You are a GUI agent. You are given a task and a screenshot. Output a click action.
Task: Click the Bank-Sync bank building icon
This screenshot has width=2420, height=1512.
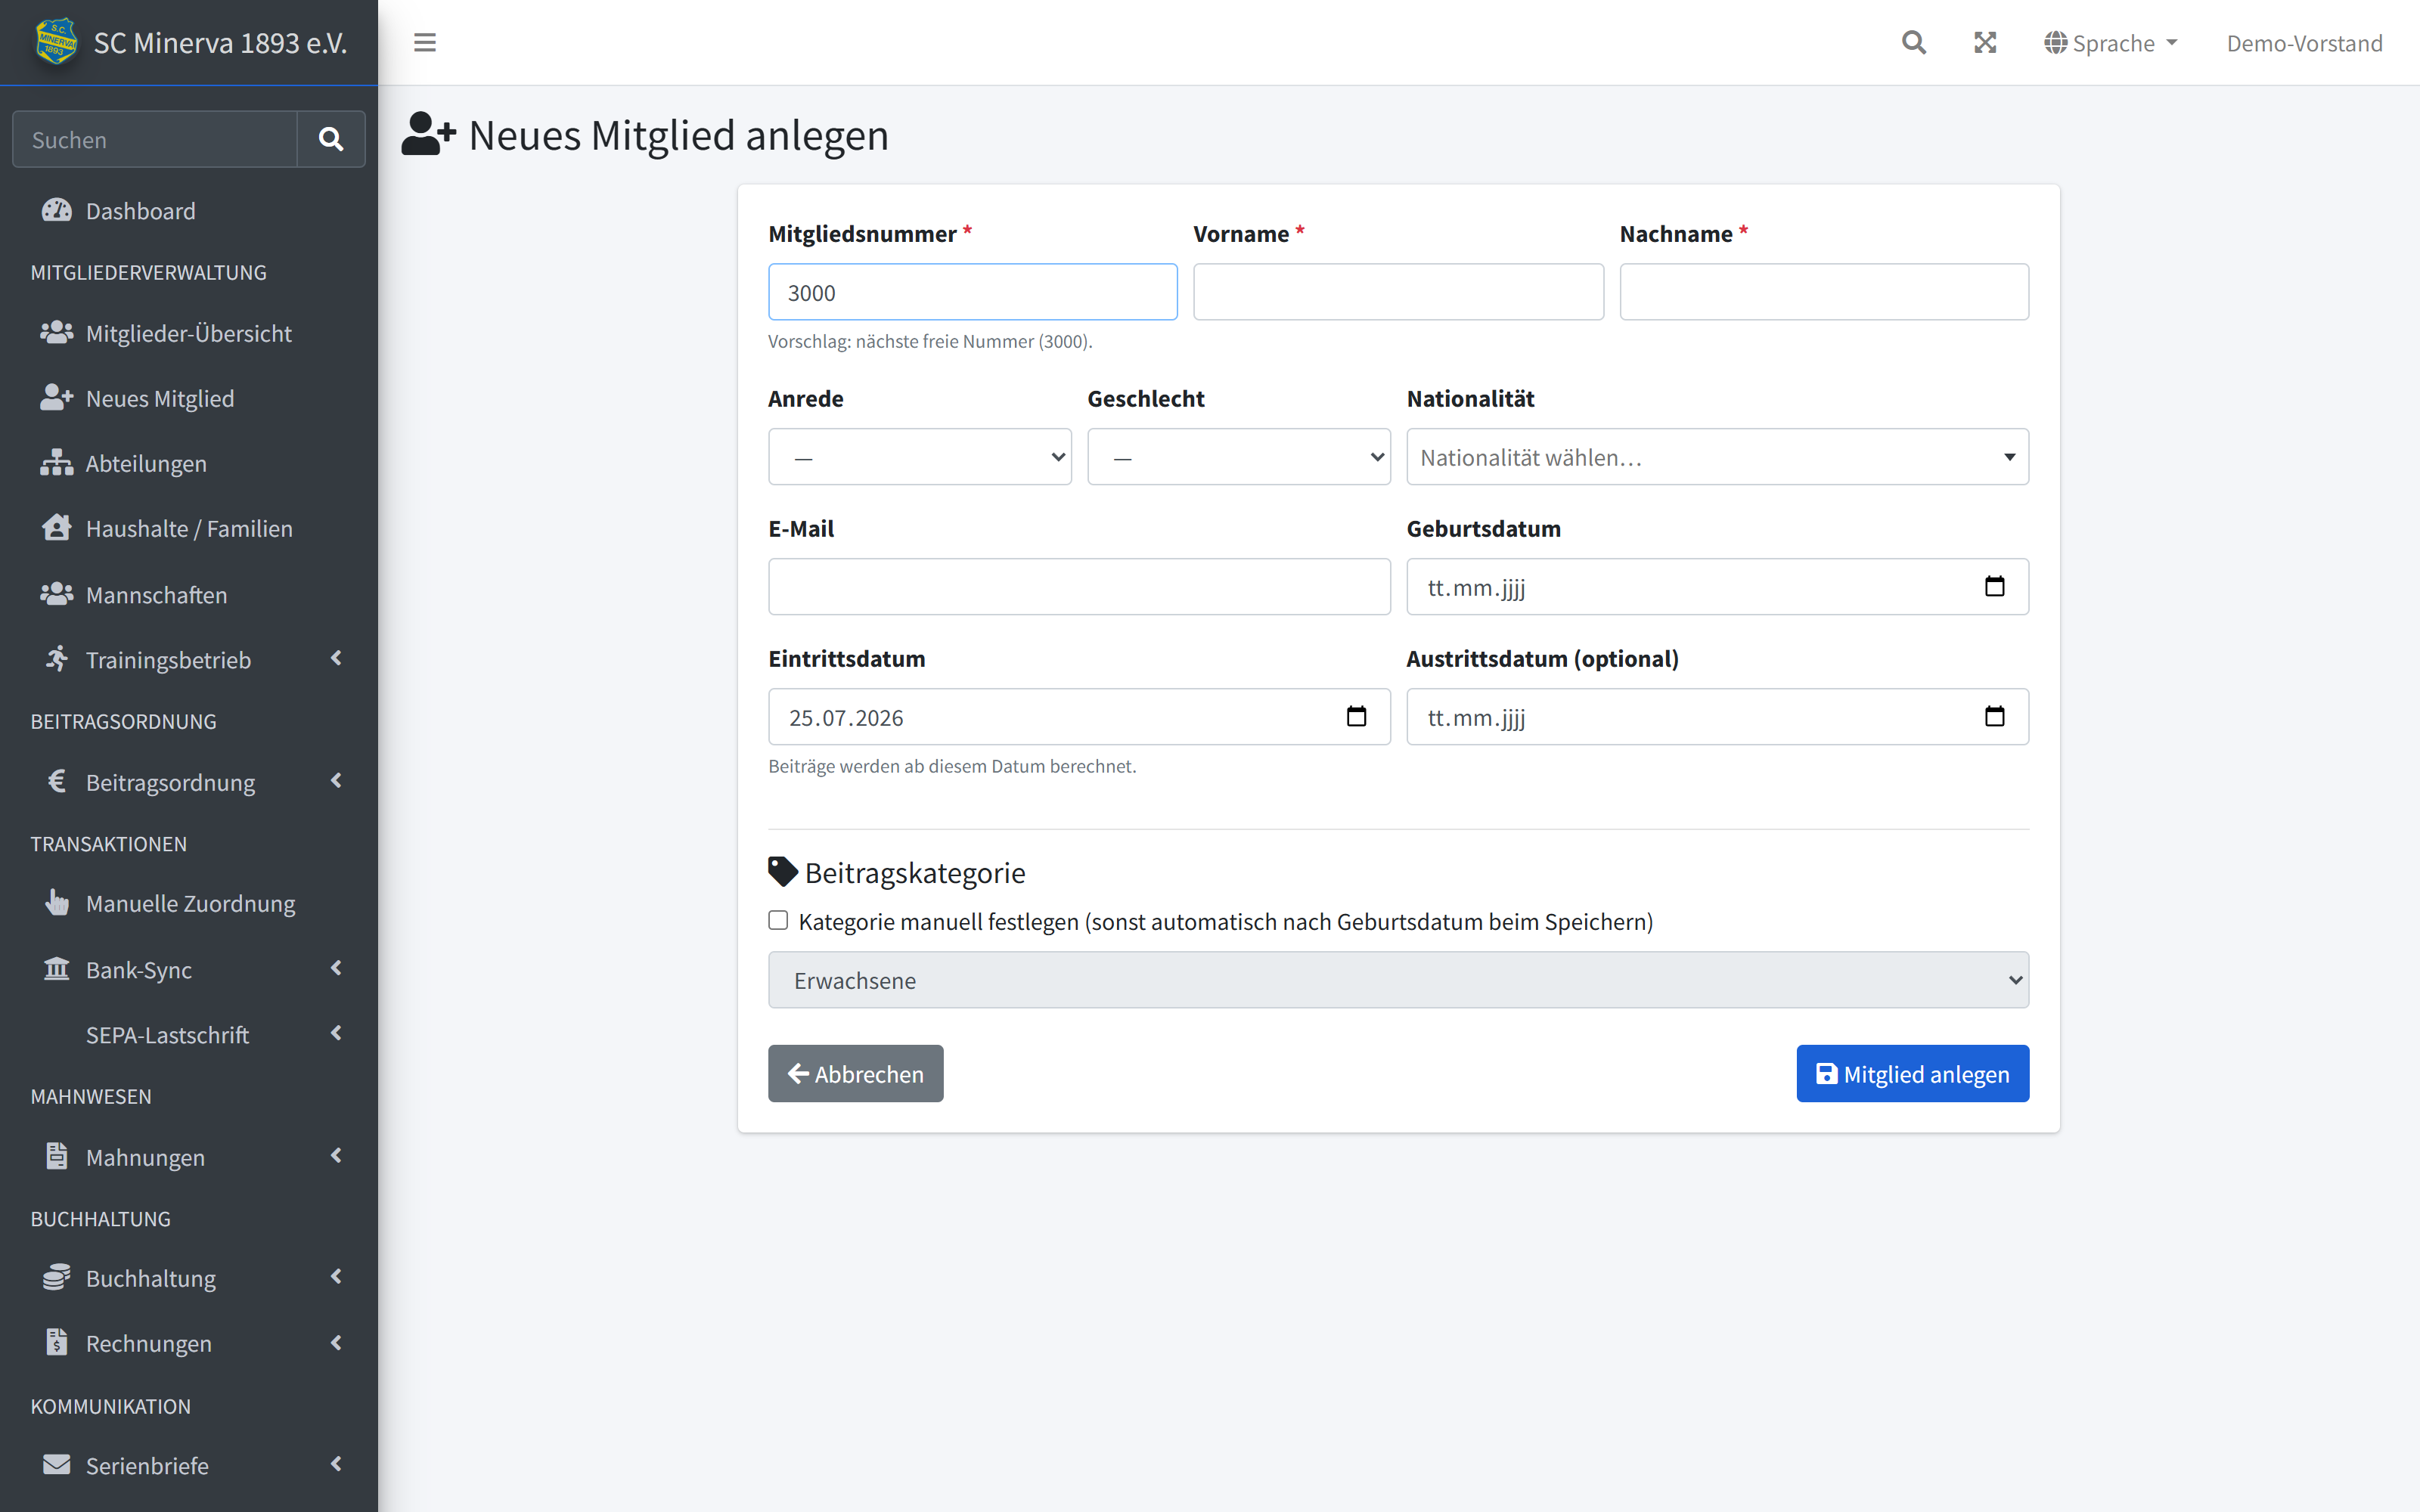[57, 968]
